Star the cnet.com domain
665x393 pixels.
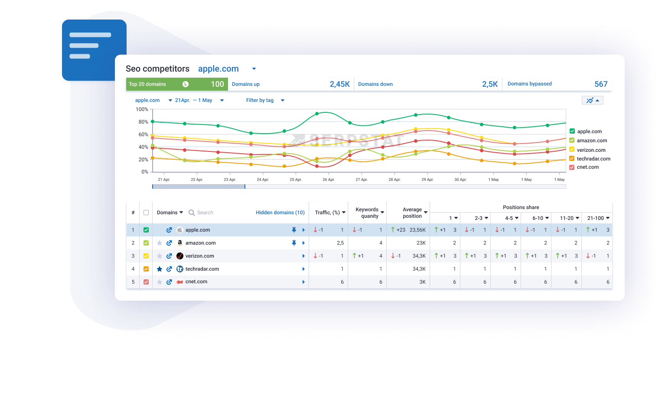[160, 282]
